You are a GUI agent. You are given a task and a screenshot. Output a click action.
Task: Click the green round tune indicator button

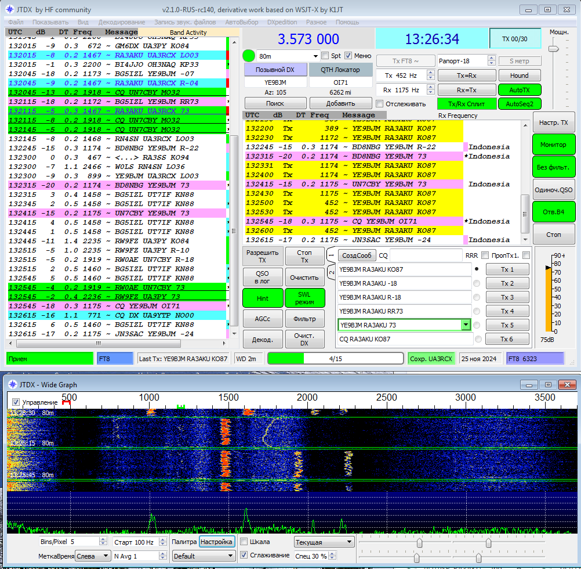pos(249,56)
